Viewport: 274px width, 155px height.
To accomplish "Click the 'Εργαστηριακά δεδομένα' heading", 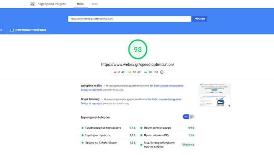I will tap(95, 117).
